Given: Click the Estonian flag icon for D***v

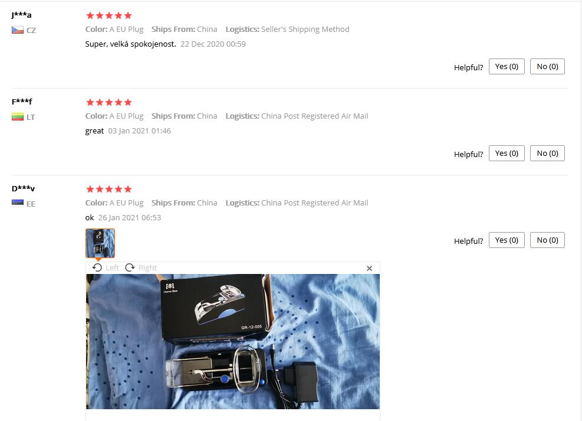Looking at the screenshot, I should pos(18,203).
